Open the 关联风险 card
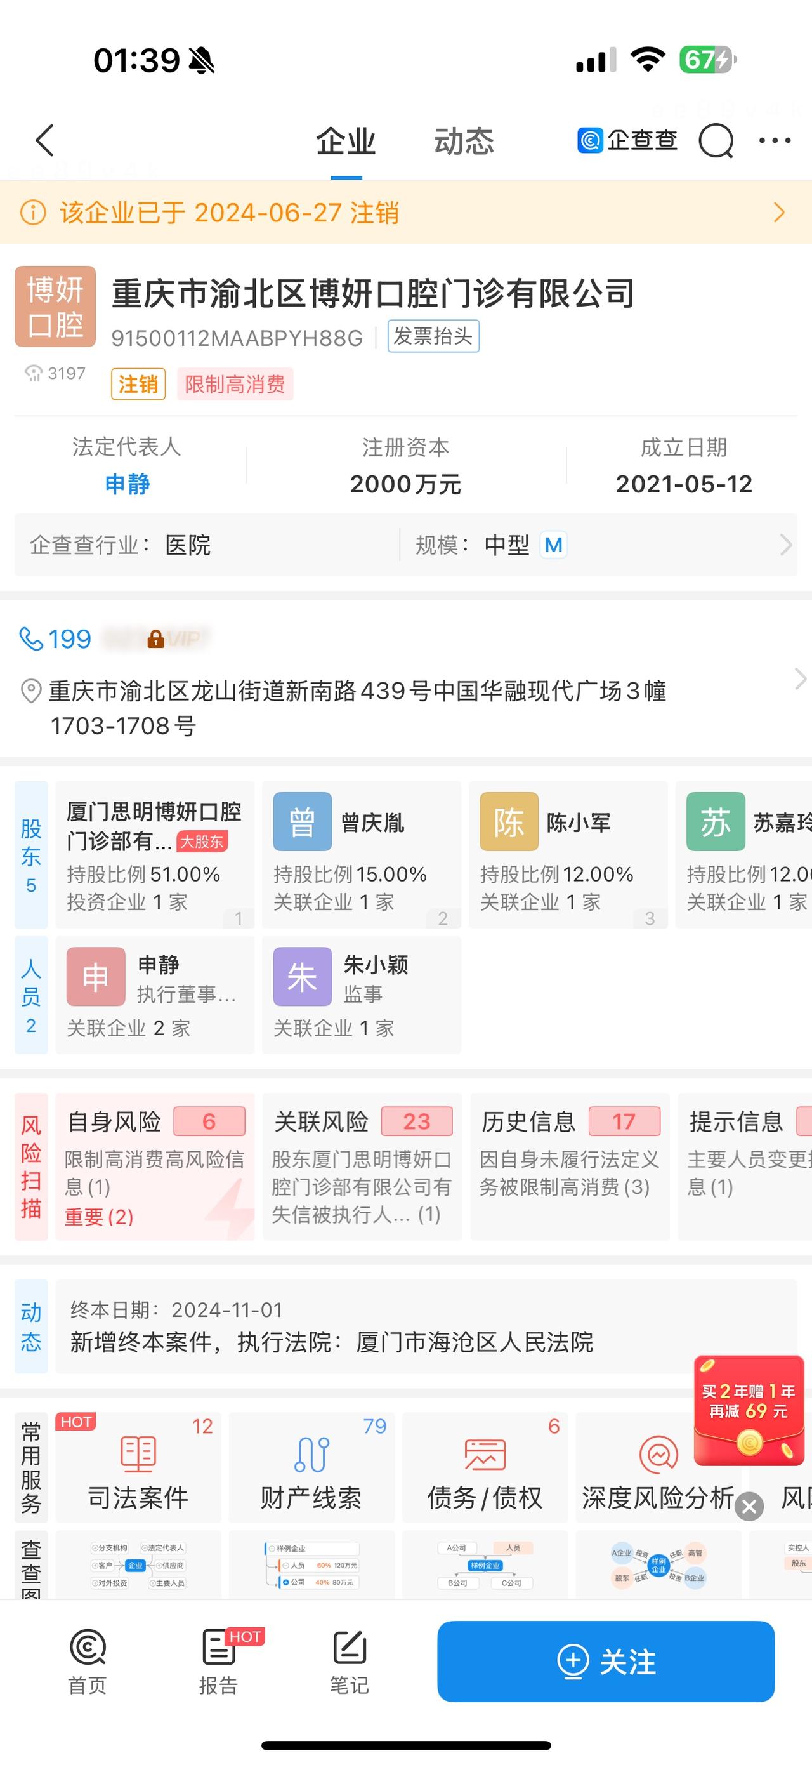812x1765 pixels. click(362, 1166)
